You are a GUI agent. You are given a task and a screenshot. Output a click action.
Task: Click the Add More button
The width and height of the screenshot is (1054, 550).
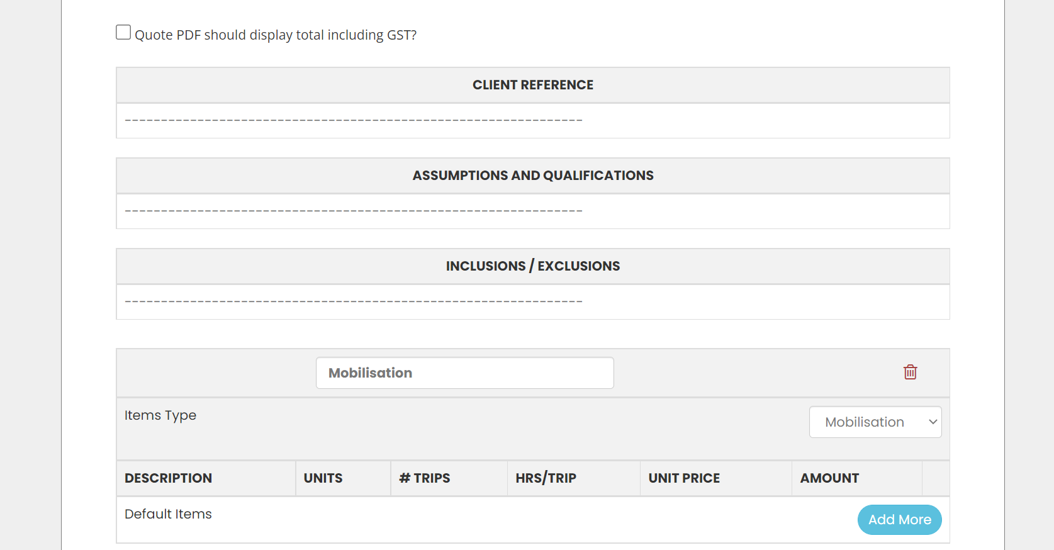point(899,520)
